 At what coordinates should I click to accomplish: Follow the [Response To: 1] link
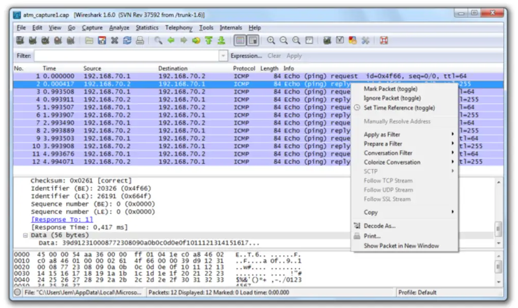click(x=62, y=219)
